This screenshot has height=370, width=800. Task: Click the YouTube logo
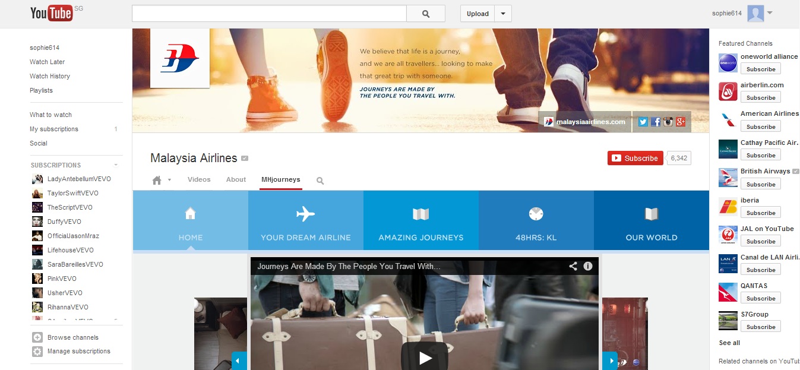tap(51, 13)
